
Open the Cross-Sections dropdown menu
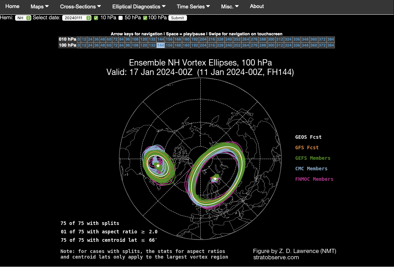click(80, 7)
